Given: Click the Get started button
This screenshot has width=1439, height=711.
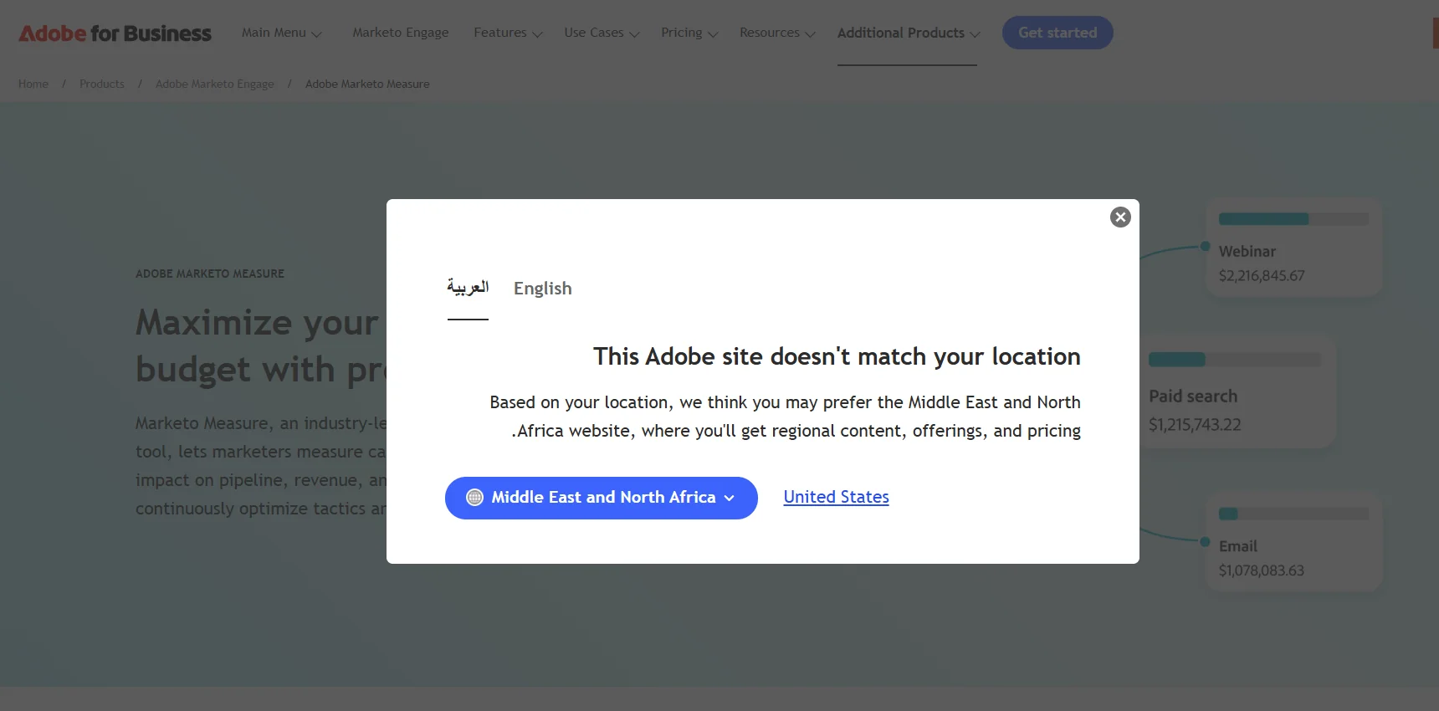Looking at the screenshot, I should coord(1057,33).
